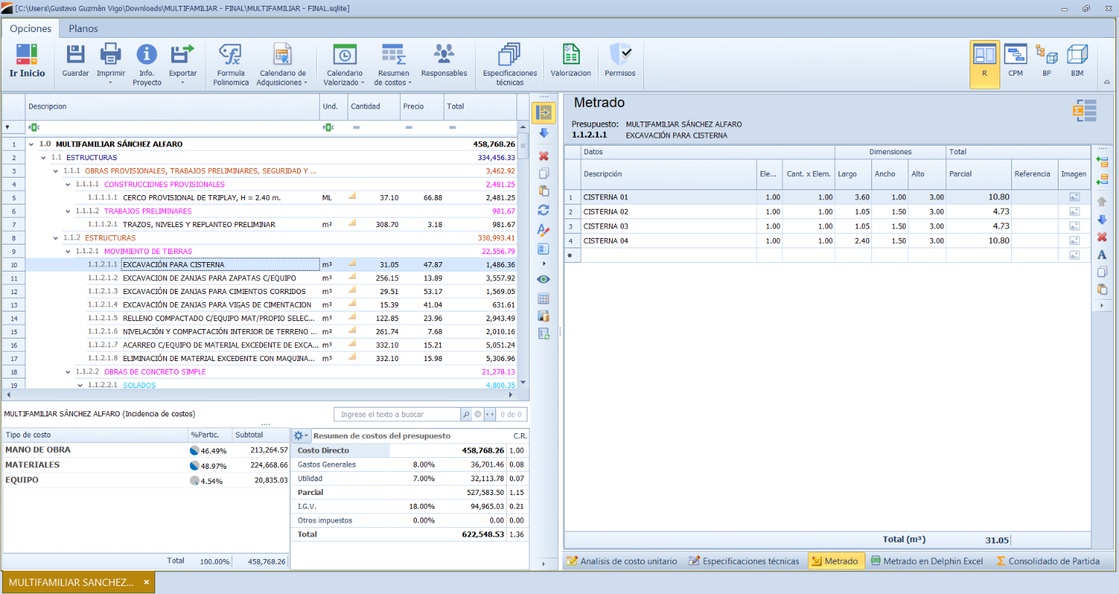Open Metrado en Delphin Excel
Image resolution: width=1119 pixels, height=594 pixels.
pyautogui.click(x=927, y=561)
